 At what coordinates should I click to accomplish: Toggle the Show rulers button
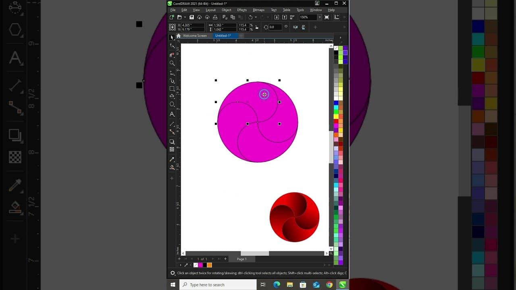337,17
